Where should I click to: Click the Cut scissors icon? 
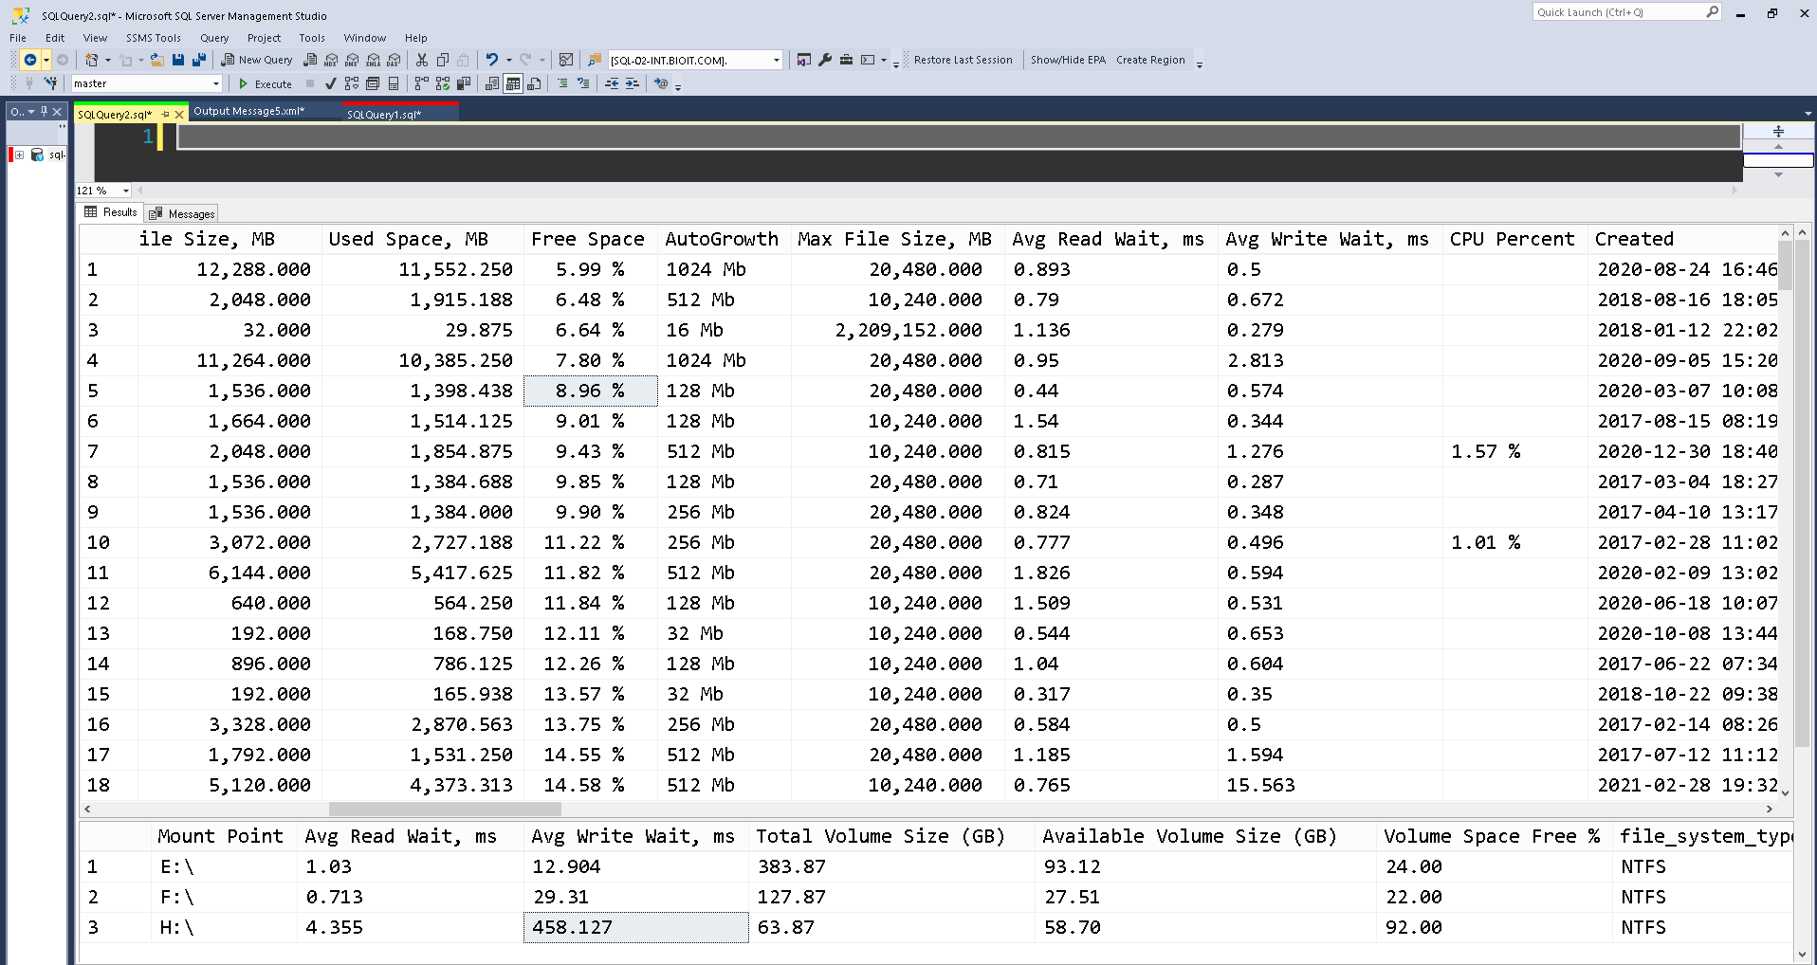pos(422,60)
